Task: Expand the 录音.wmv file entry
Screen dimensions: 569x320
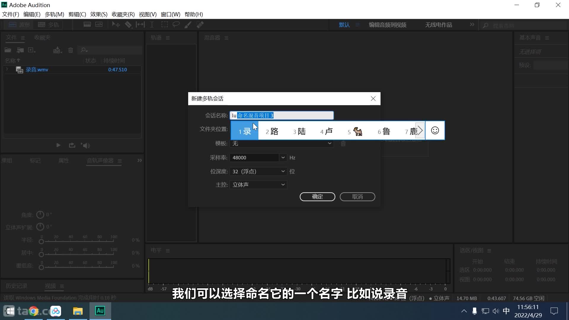Action: [x=7, y=69]
